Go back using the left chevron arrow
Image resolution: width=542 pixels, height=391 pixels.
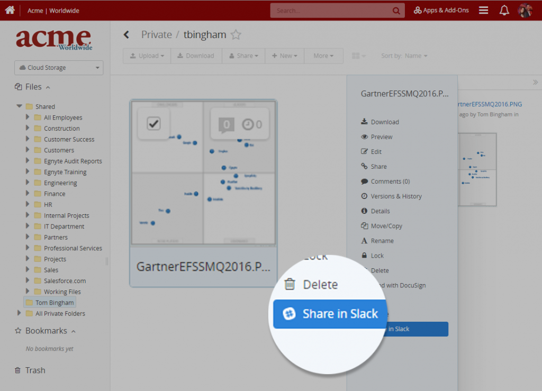coord(127,35)
